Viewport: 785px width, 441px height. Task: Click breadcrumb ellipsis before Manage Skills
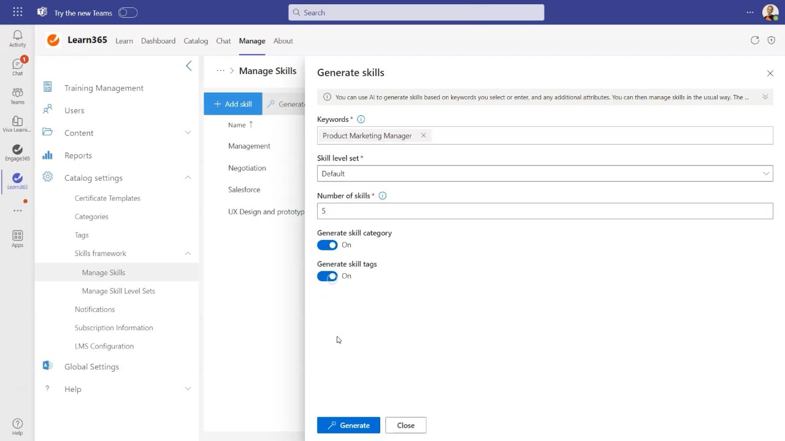[x=220, y=70]
